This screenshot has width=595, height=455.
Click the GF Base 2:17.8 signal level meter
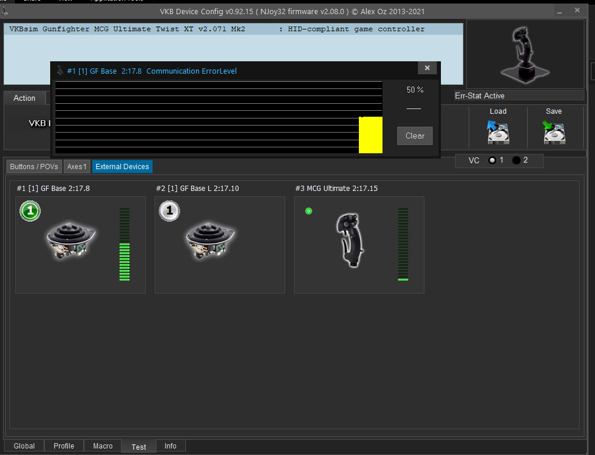tap(125, 245)
